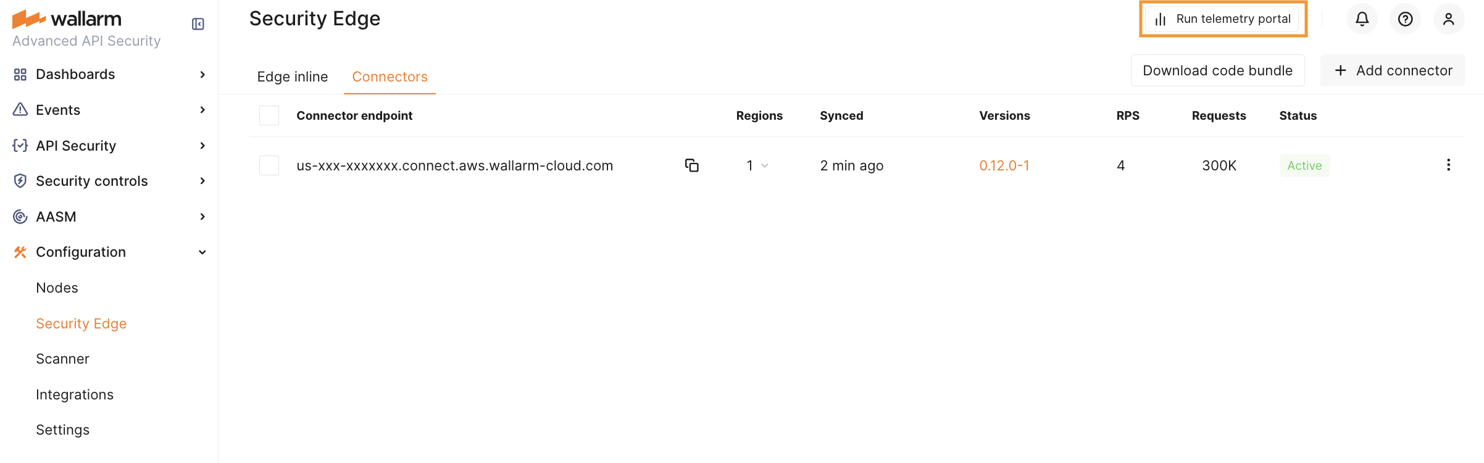This screenshot has width=1484, height=463.
Task: Click Download code bundle button
Action: [1217, 70]
